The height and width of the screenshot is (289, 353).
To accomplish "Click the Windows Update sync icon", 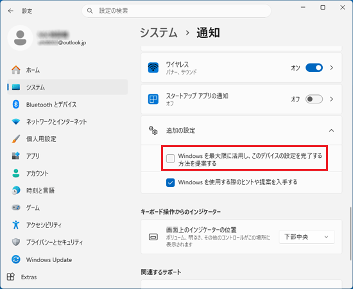I will 16,259.
